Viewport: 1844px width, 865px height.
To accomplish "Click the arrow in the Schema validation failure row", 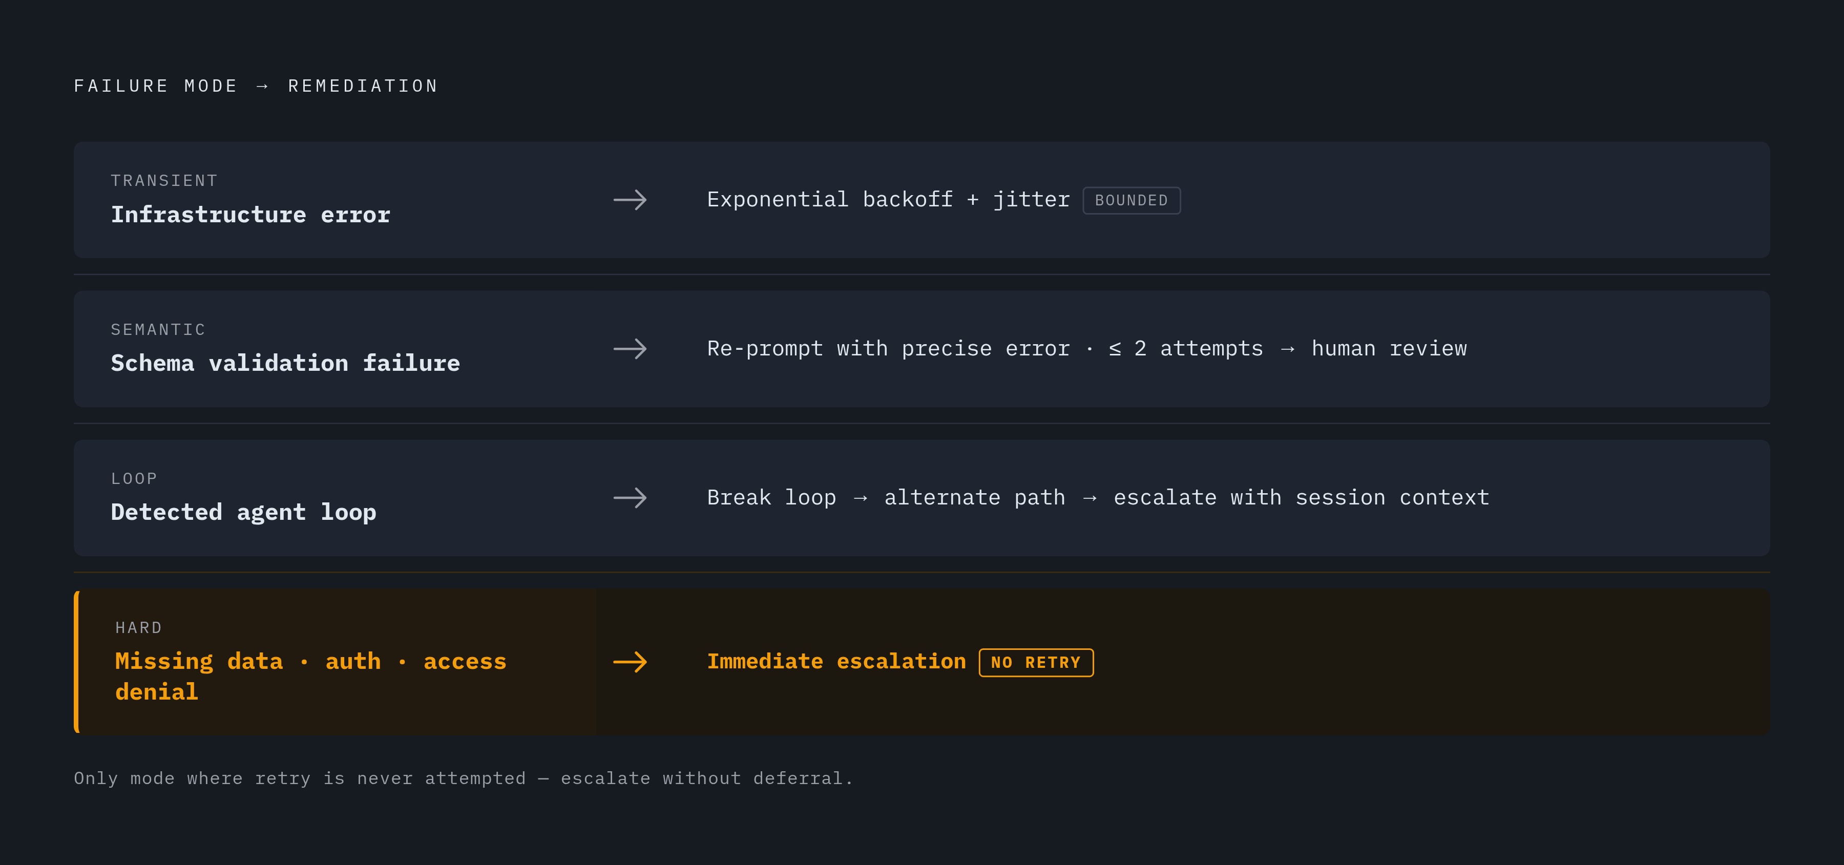I will (630, 349).
